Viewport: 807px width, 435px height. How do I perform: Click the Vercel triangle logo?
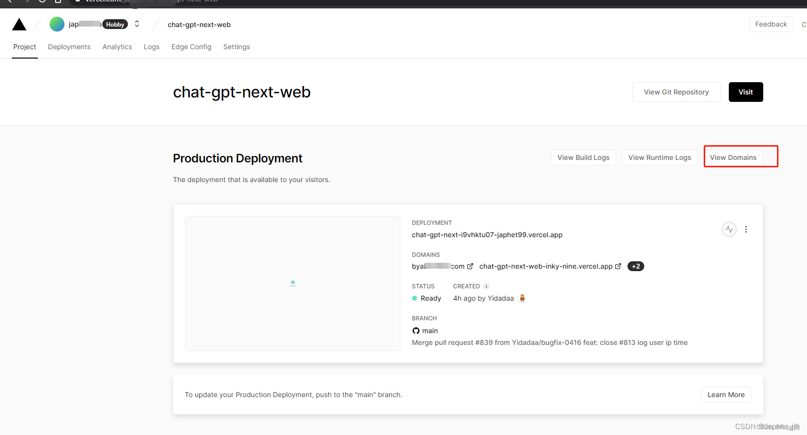pyautogui.click(x=19, y=24)
